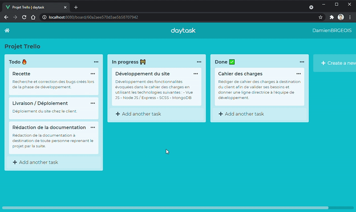Open options for the Recette card
Image resolution: width=356 pixels, height=212 pixels.
point(93,74)
